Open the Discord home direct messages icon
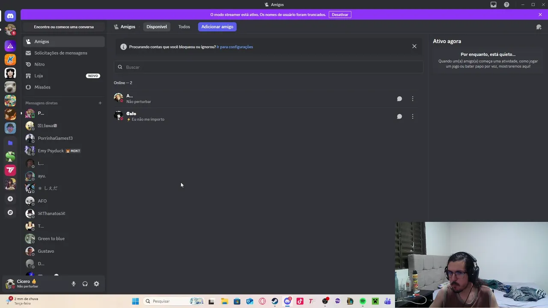Screen dimensions: 548x308 [x=10, y=16]
